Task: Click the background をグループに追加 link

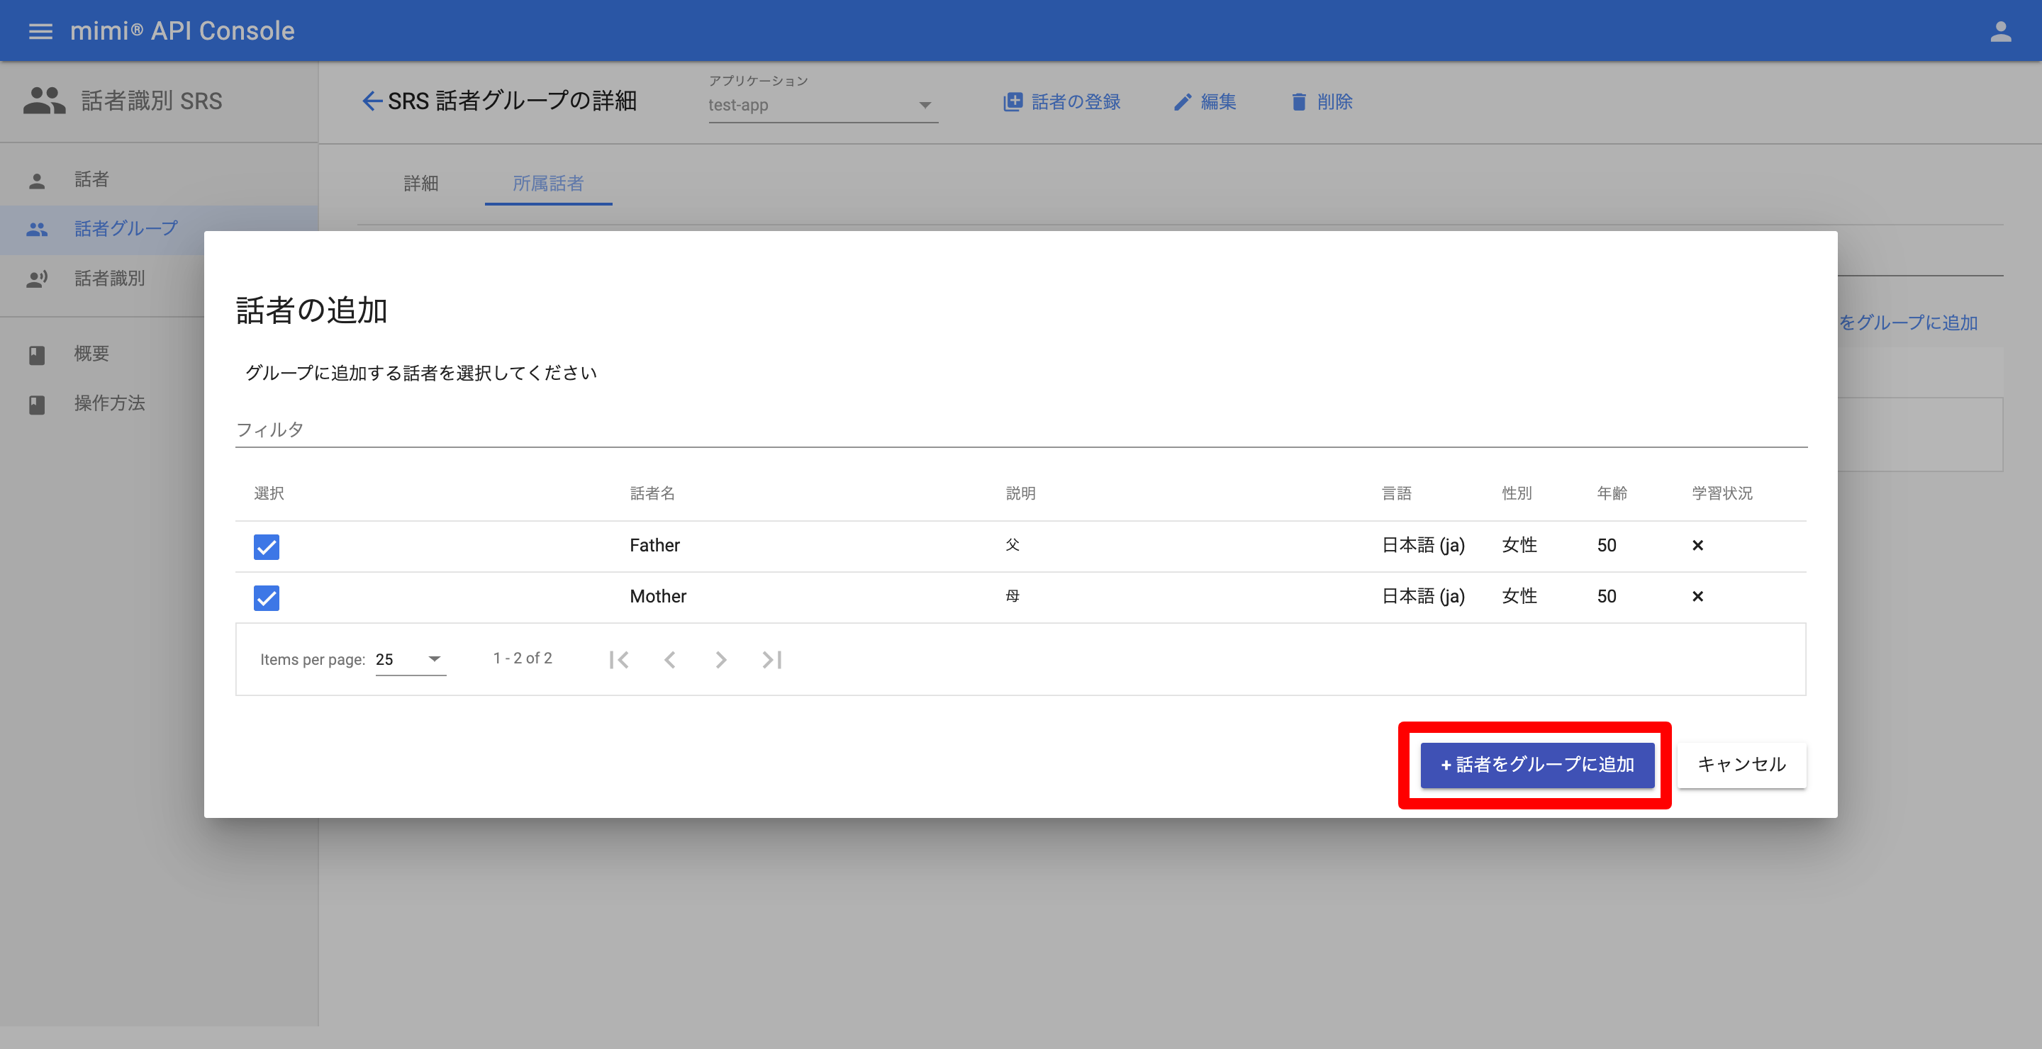Action: [x=1908, y=322]
